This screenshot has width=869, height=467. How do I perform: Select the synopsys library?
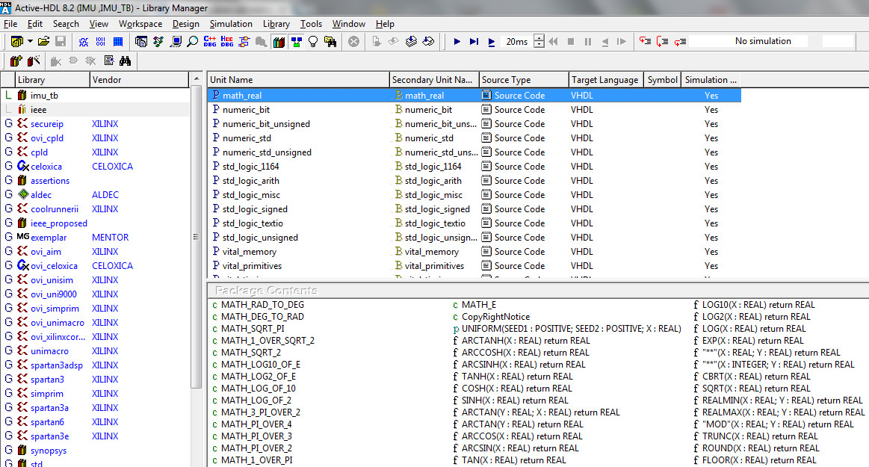pos(49,451)
